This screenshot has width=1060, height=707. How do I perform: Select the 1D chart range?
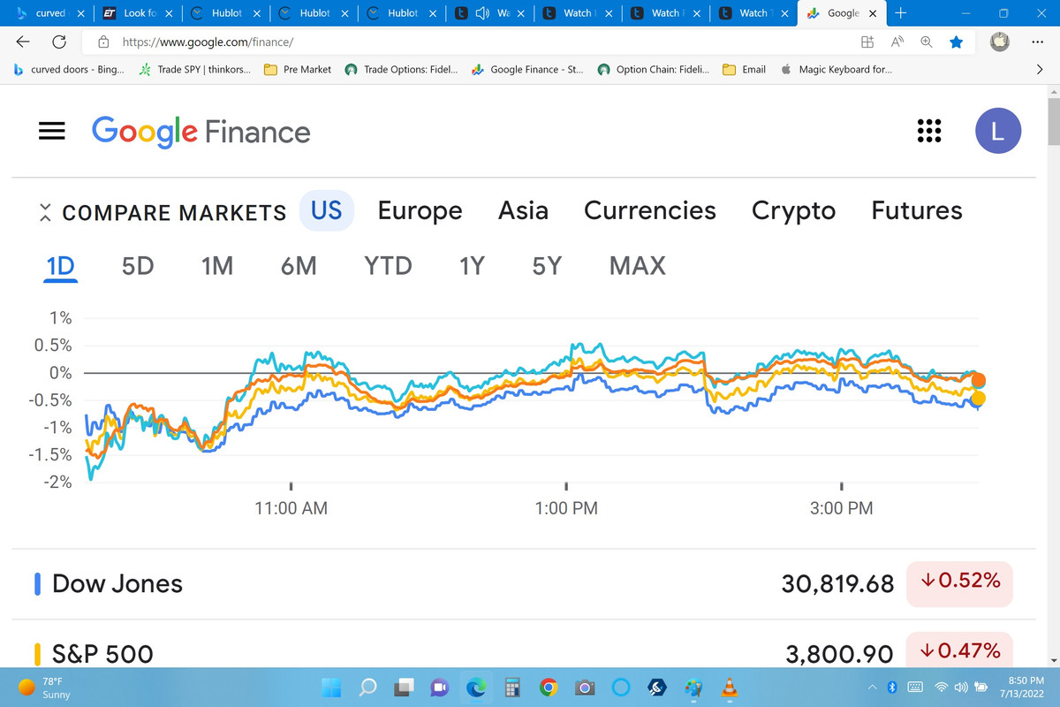click(61, 266)
